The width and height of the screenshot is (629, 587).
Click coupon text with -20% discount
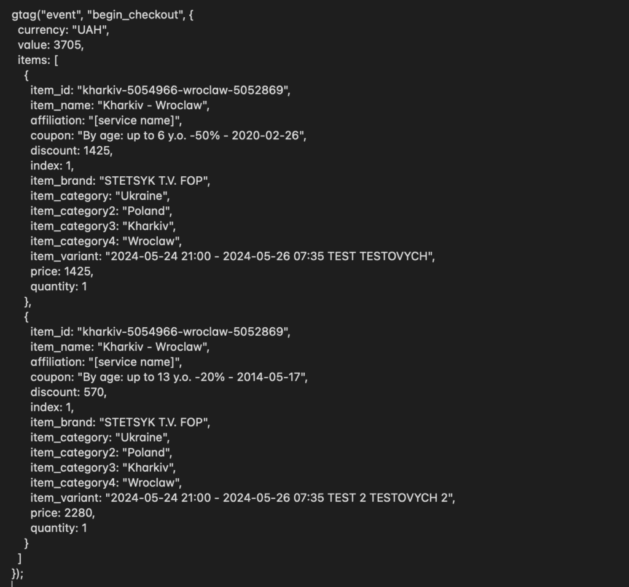(x=190, y=377)
